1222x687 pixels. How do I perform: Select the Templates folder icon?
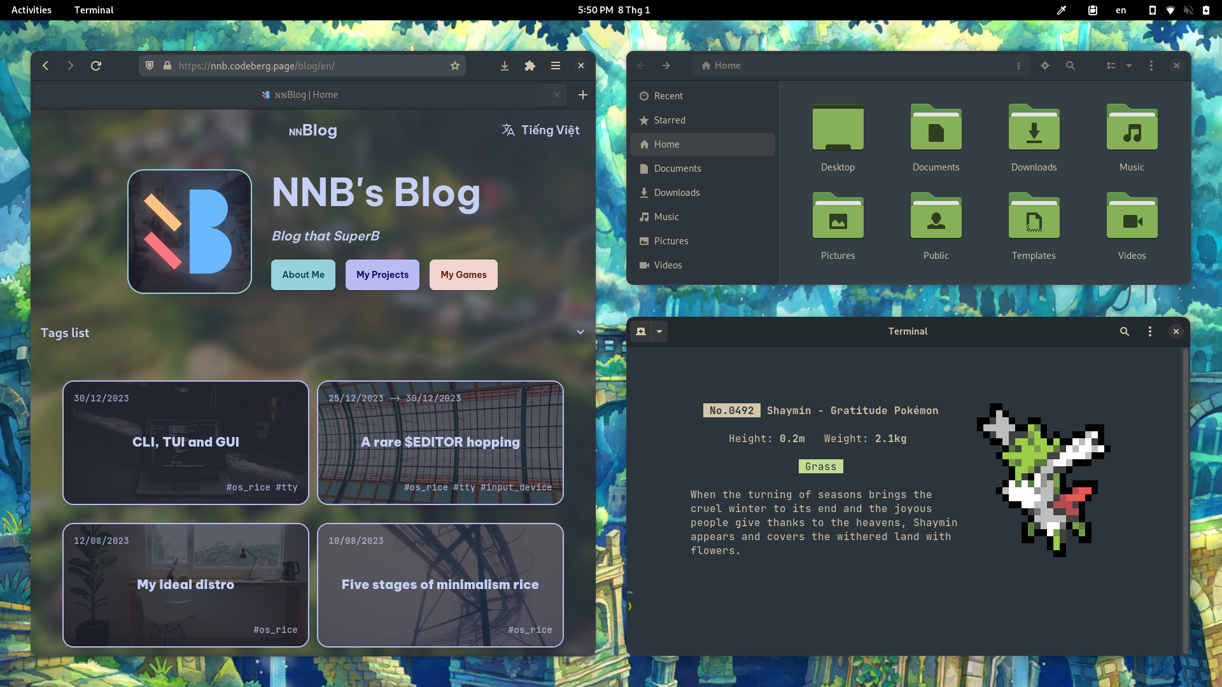[1034, 216]
